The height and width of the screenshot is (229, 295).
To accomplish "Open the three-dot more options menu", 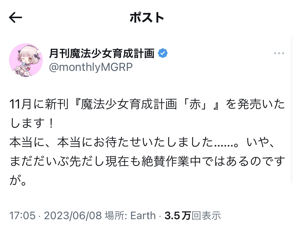I will click(279, 53).
